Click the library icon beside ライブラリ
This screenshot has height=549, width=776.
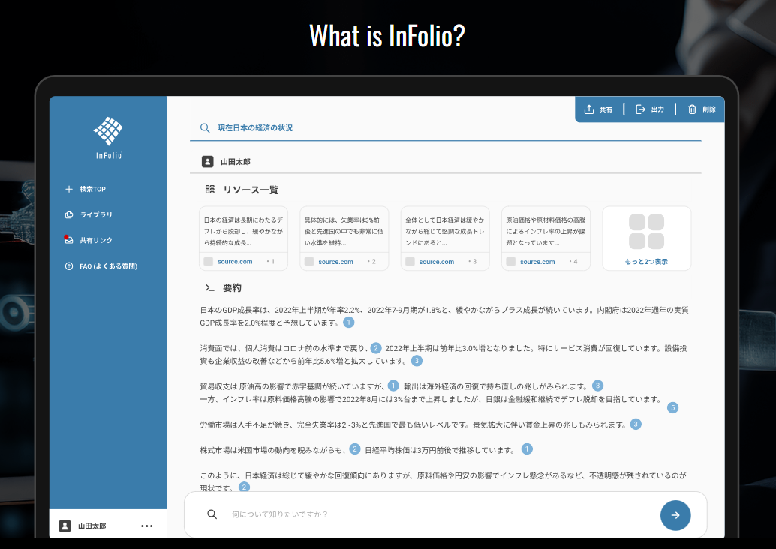(x=69, y=214)
